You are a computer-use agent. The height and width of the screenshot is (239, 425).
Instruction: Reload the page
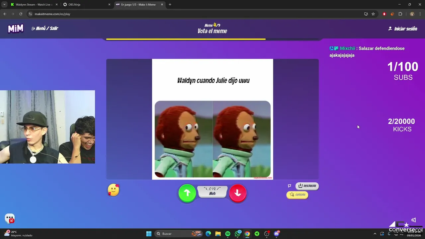point(21,14)
